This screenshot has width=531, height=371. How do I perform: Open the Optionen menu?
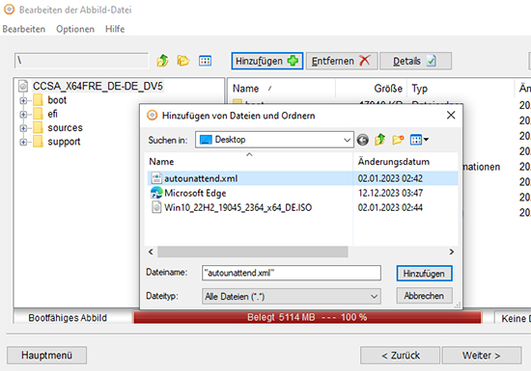point(75,29)
